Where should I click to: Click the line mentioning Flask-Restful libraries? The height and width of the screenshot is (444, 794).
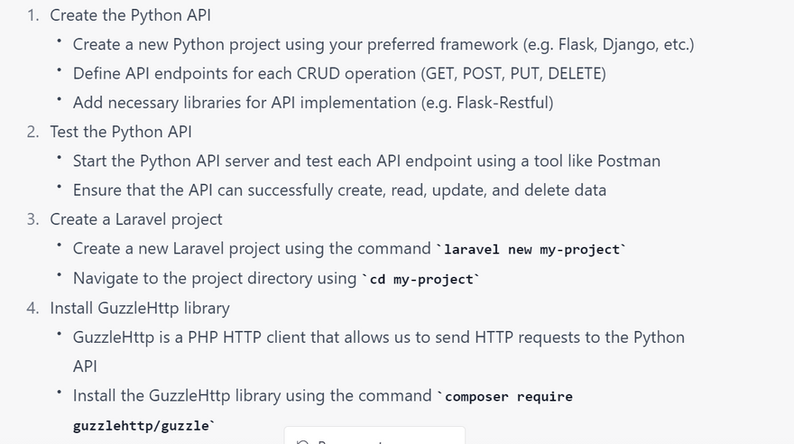312,102
